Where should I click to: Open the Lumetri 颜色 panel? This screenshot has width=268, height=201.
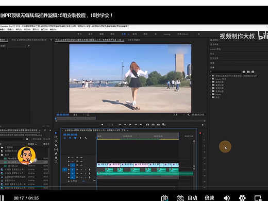coord(215,49)
